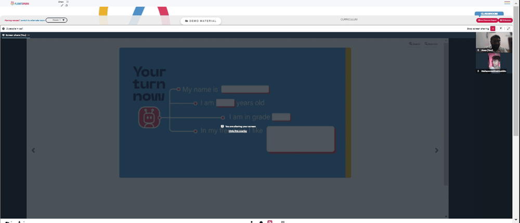Toggle the Draw switch
The height and width of the screenshot is (223, 520).
coord(67,2)
